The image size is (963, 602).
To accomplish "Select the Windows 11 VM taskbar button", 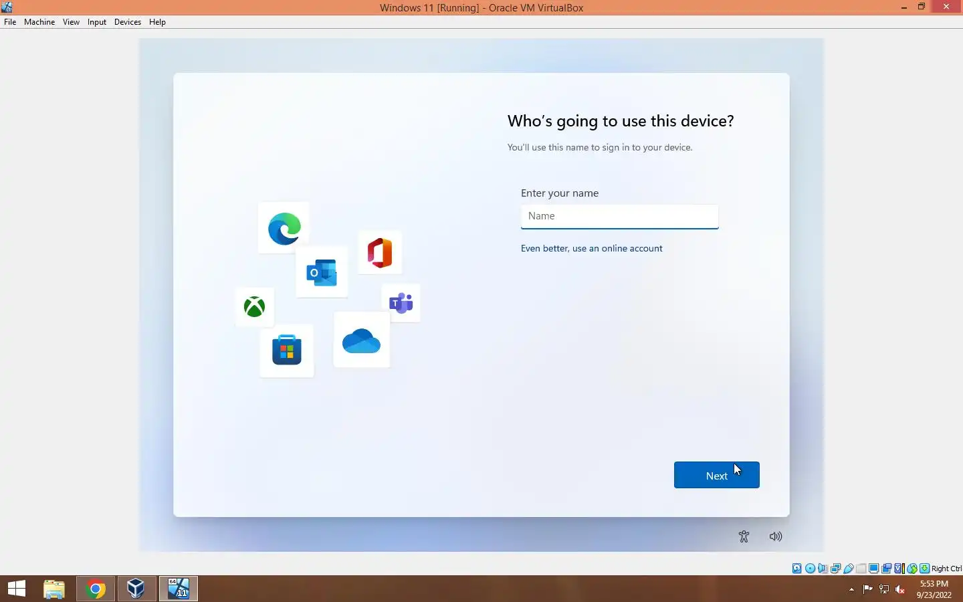I will tap(179, 589).
